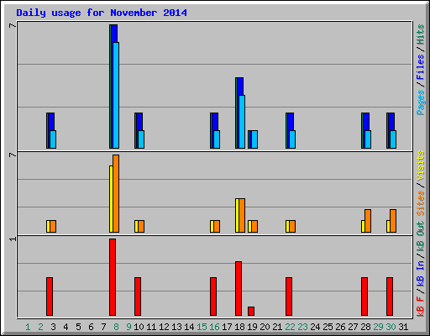Viewport: 430px width, 336px height.
Task: Click the cyan Pages bar for day 18
Action: click(242, 122)
